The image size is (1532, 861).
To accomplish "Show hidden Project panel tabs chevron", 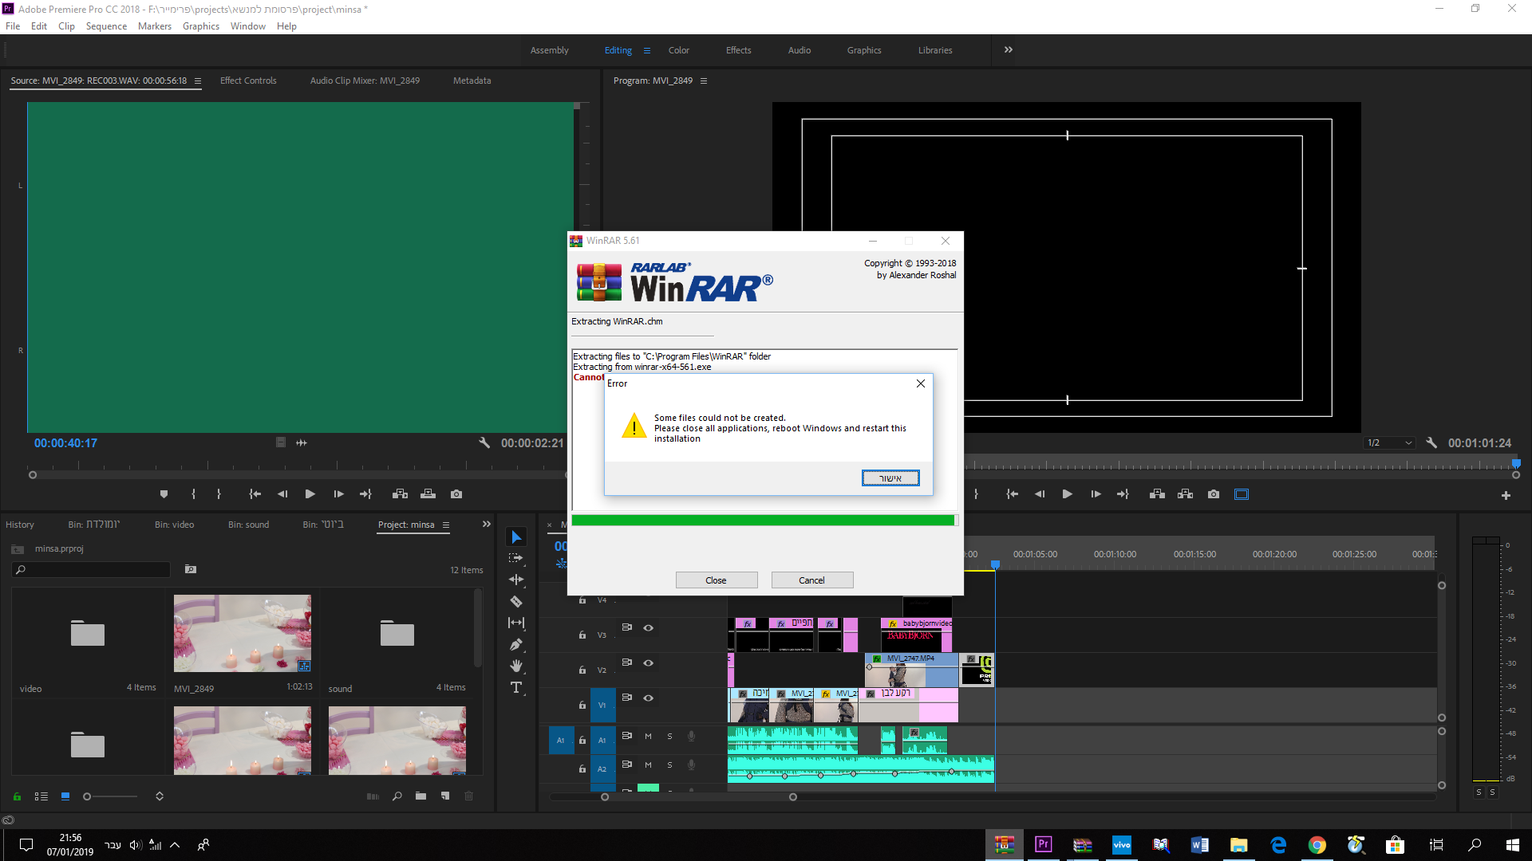I will point(487,524).
